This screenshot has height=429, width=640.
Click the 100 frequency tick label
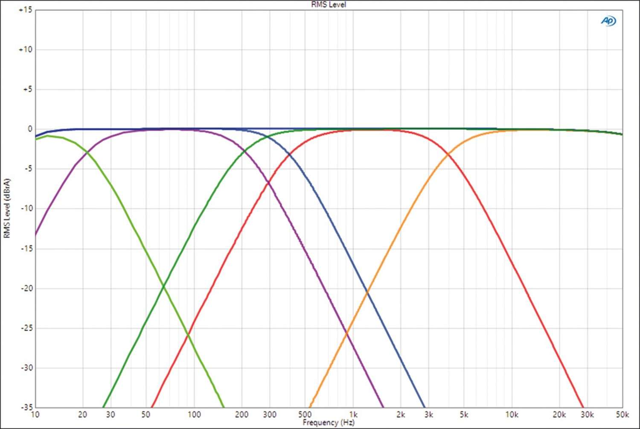194,414
